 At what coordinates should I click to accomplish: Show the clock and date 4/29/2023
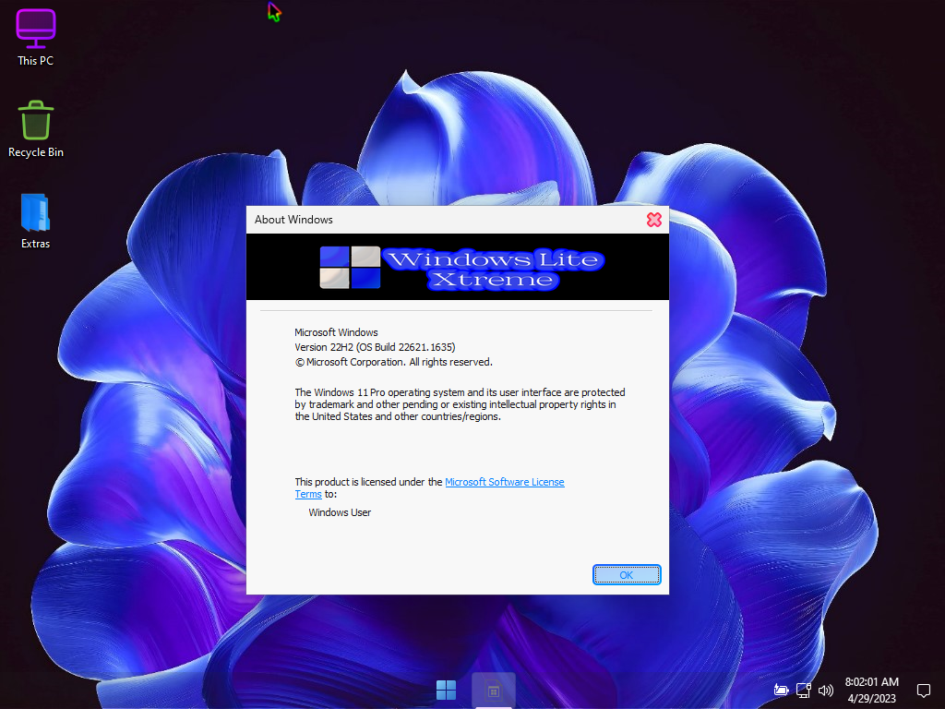coord(871,691)
